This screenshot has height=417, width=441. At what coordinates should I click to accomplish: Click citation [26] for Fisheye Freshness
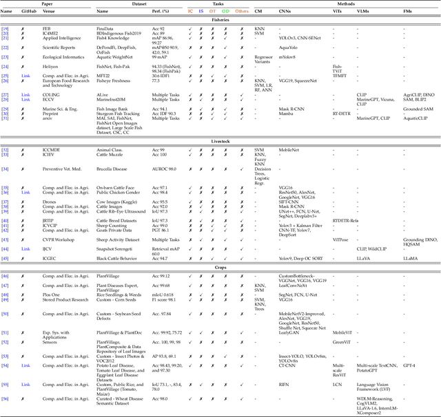pos(5,81)
